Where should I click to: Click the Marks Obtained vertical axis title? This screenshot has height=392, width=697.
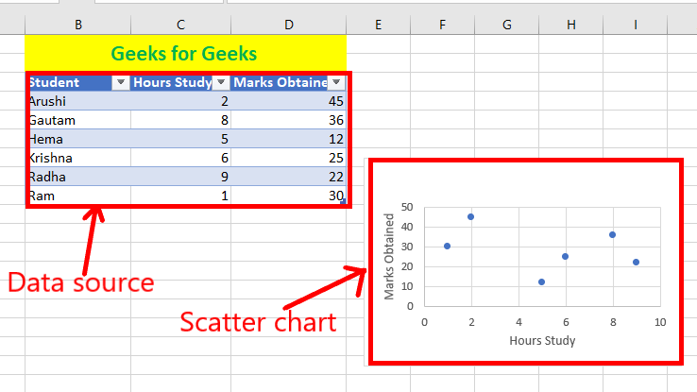[x=389, y=256]
